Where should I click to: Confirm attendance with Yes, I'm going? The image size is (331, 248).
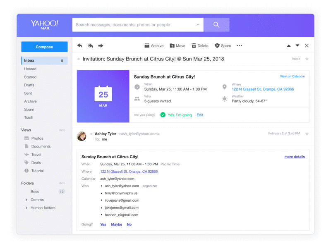[178, 115]
